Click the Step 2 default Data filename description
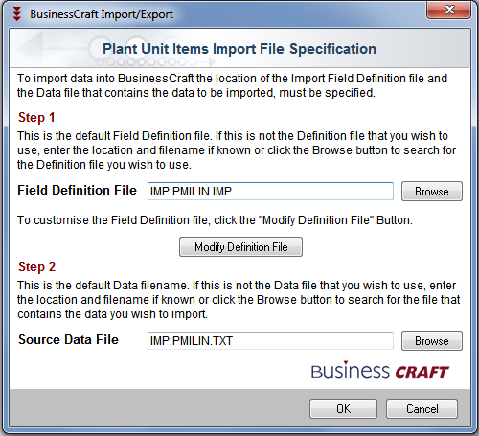Screen dimensions: 479x436 pos(239,300)
